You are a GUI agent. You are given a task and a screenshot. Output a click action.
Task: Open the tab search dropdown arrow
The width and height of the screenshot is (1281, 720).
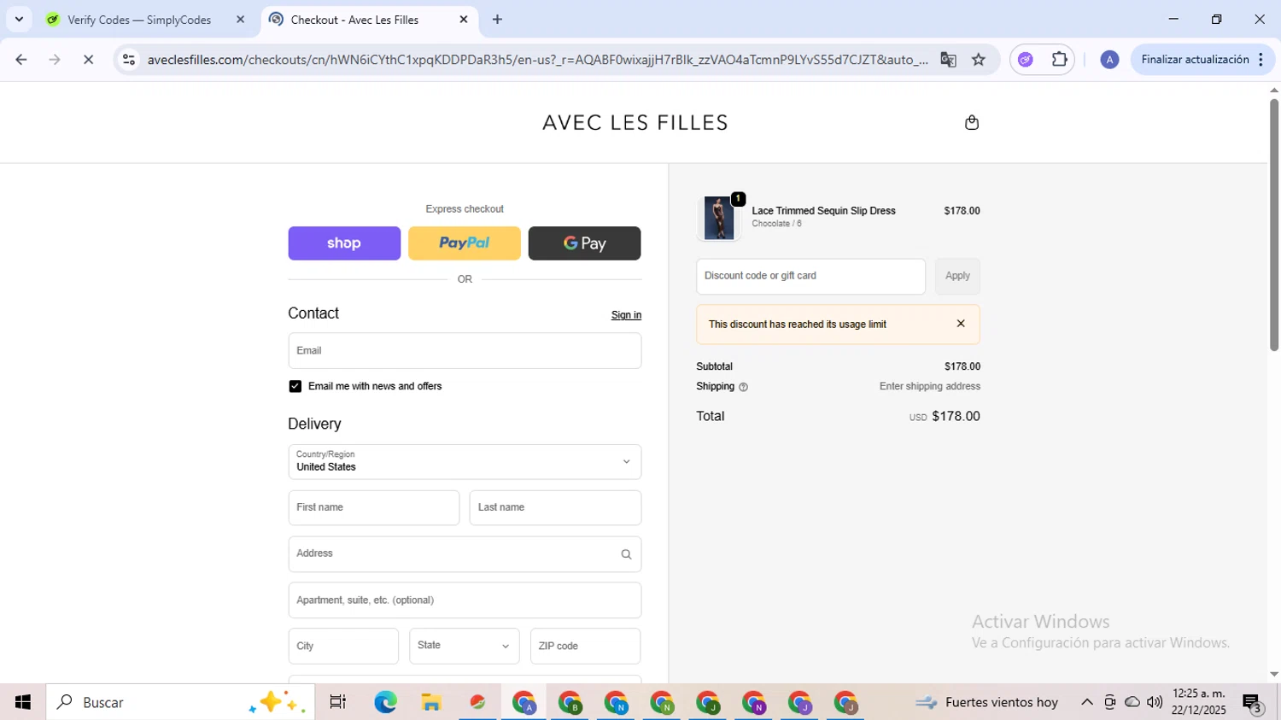point(19,19)
